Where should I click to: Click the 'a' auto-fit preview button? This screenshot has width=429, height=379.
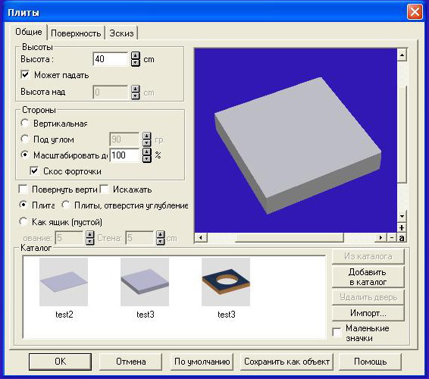402,238
